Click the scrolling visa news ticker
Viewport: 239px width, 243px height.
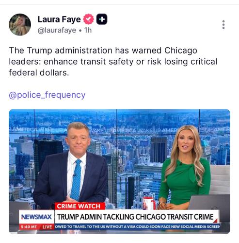pos(137,226)
